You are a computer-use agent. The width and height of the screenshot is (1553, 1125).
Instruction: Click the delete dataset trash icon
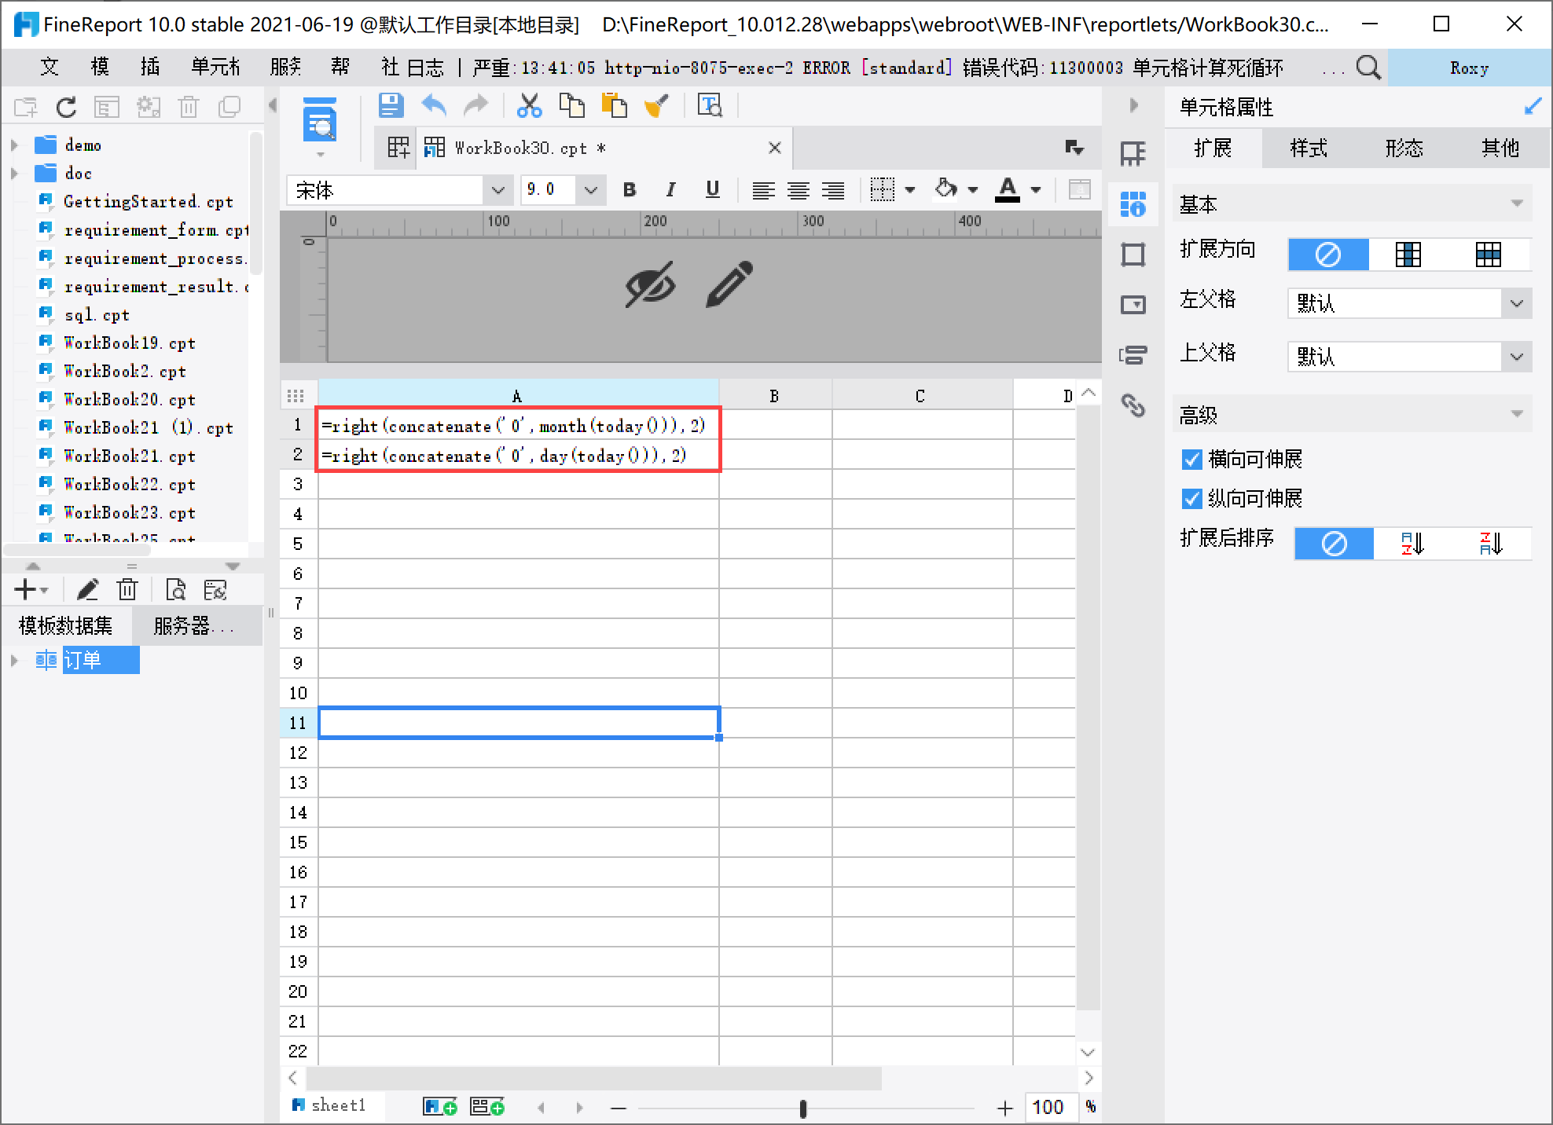click(127, 589)
